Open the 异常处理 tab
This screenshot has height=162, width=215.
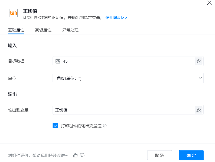point(70,30)
